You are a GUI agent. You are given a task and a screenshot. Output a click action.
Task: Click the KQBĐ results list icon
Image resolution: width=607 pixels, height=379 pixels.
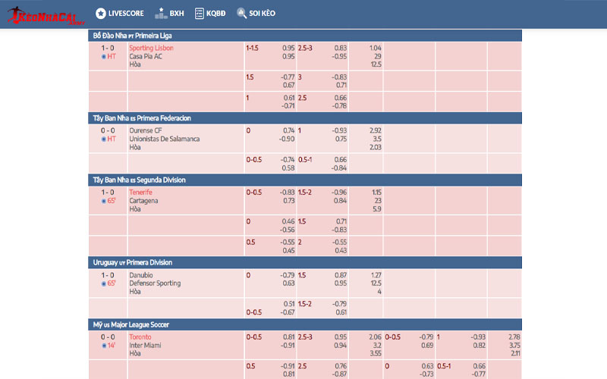point(199,14)
